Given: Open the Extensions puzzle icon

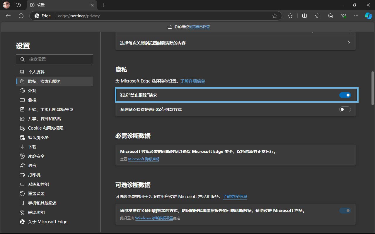Looking at the screenshot, I should point(290,16).
